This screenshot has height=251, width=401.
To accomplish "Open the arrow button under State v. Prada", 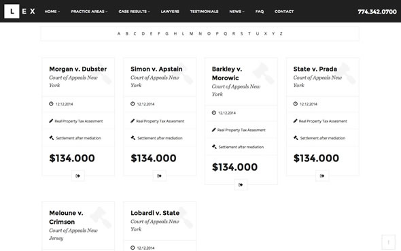I will (x=322, y=175).
